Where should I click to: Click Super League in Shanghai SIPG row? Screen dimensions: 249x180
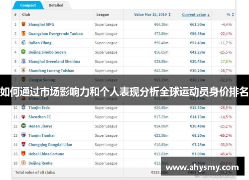(106, 24)
